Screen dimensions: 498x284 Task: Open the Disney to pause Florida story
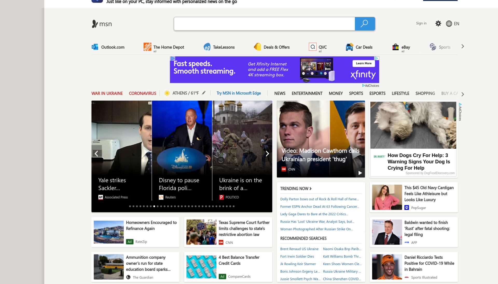coord(179,184)
